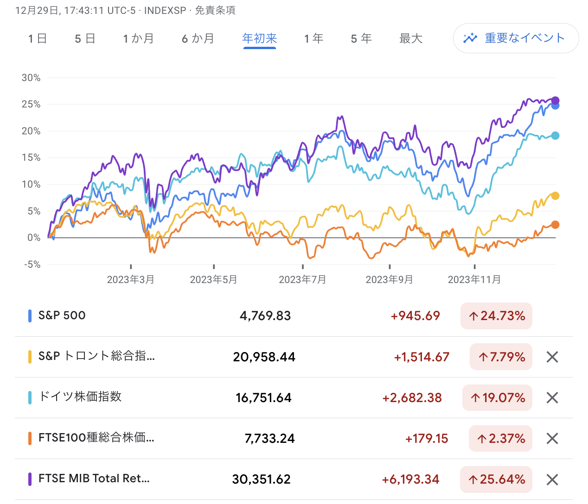Screen dimensions: 588x504
Task: Click the orange FTSE100 chart endpoint dot
Action: coord(555,225)
